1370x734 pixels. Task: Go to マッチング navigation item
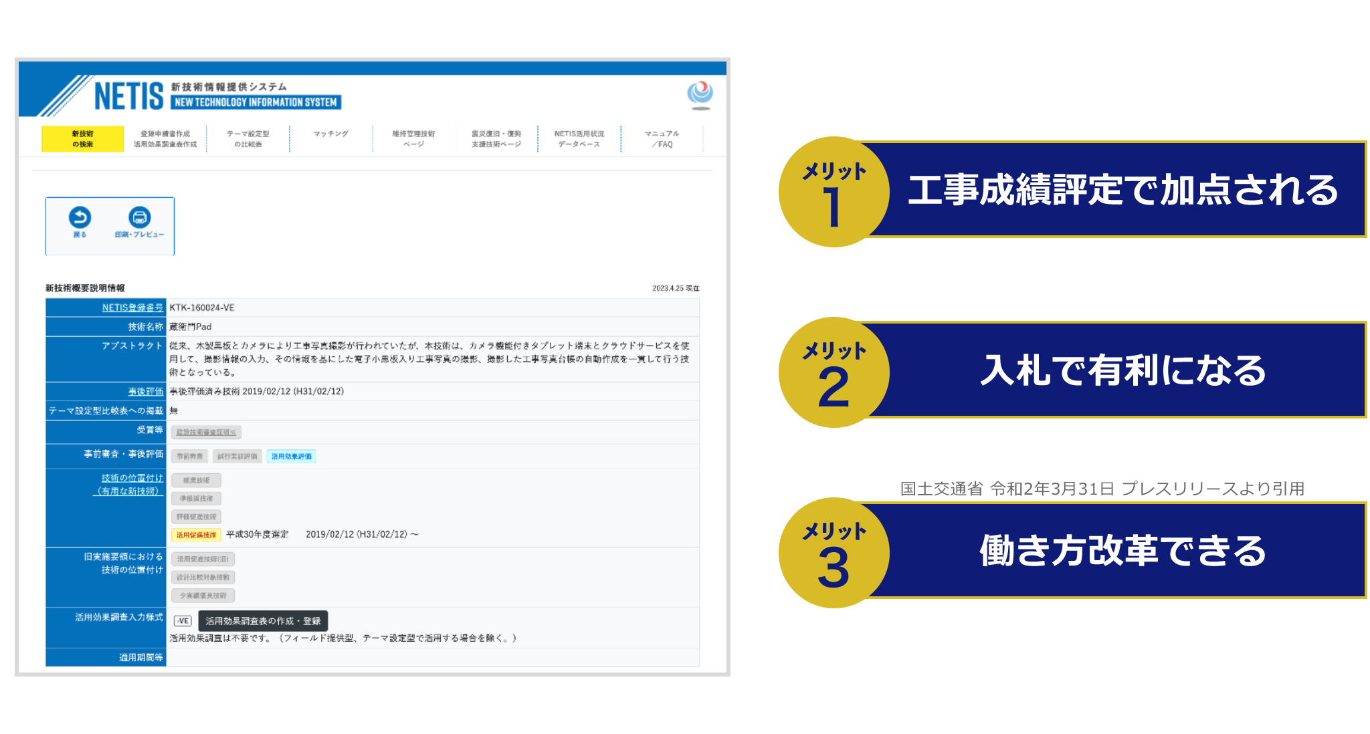coord(331,134)
